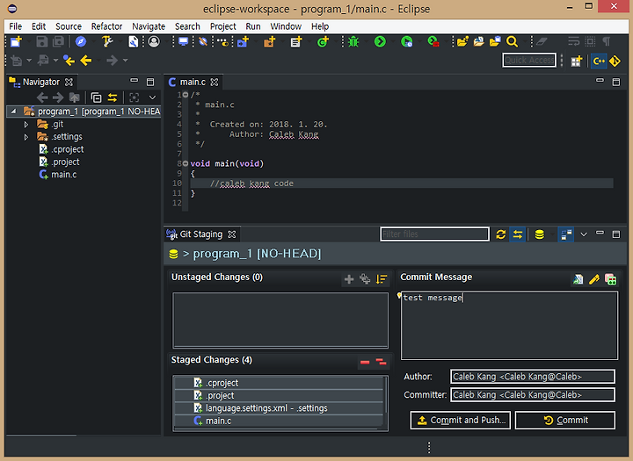Switch to the C/C++ perspective
The image size is (633, 461).
click(599, 61)
